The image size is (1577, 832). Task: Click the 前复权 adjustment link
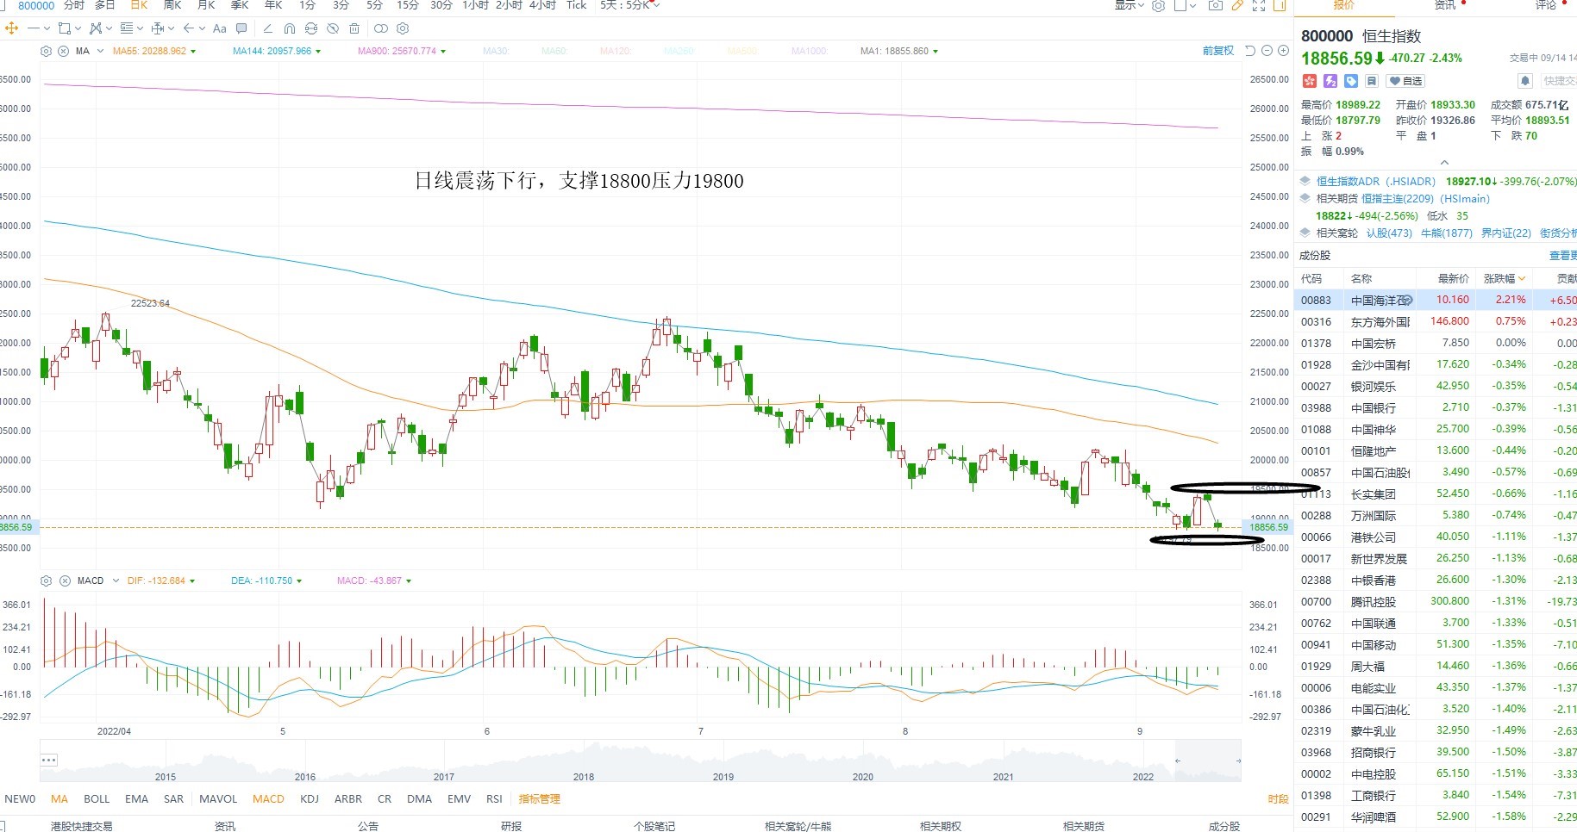point(1218,51)
